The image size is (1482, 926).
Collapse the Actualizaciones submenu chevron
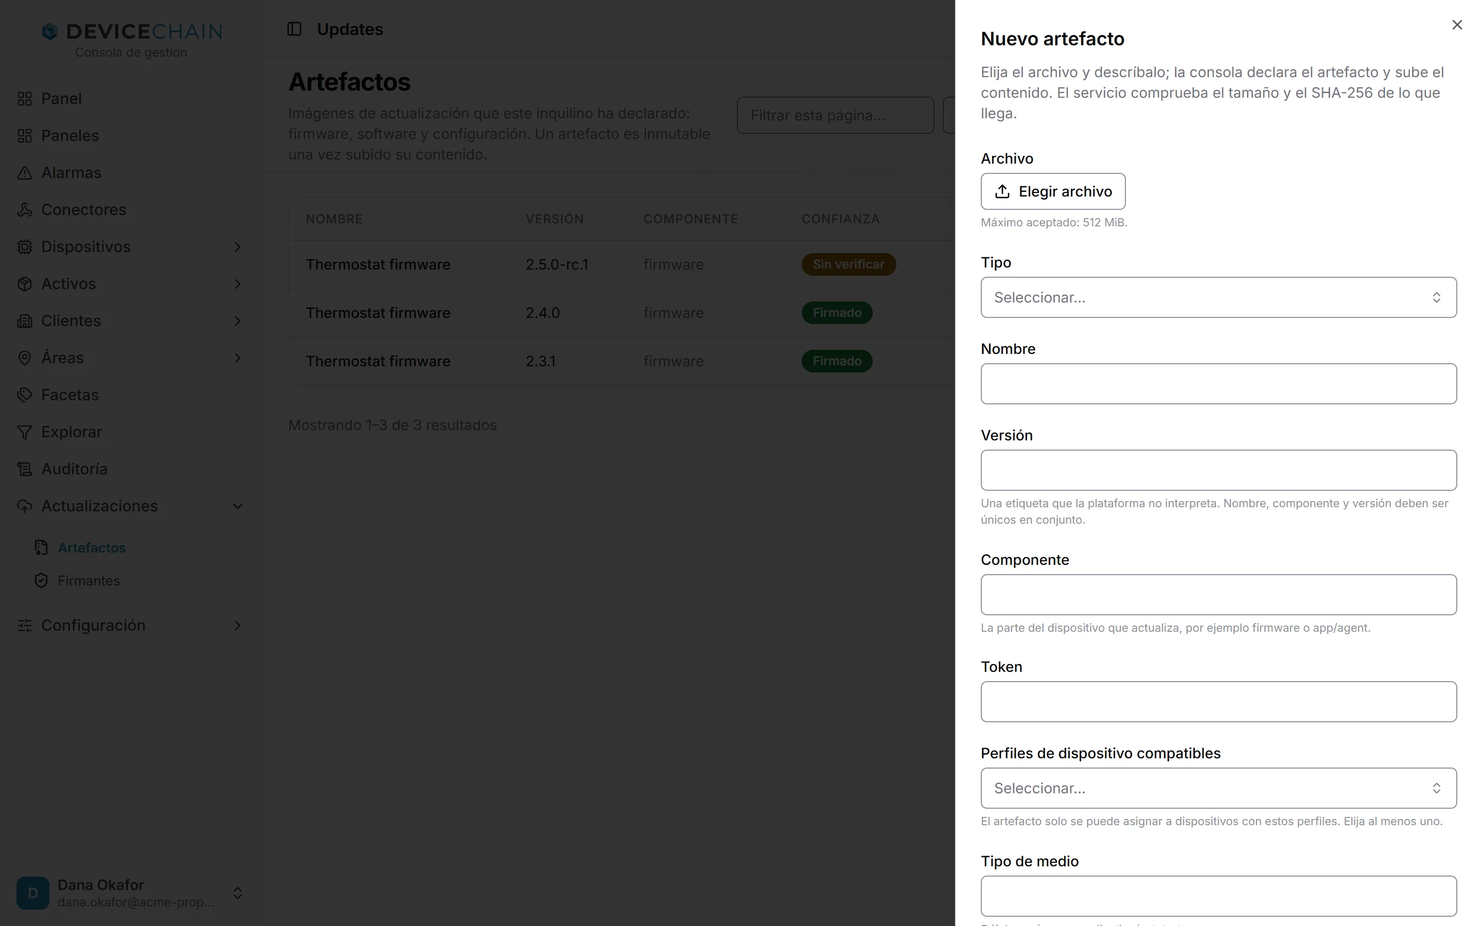click(238, 507)
